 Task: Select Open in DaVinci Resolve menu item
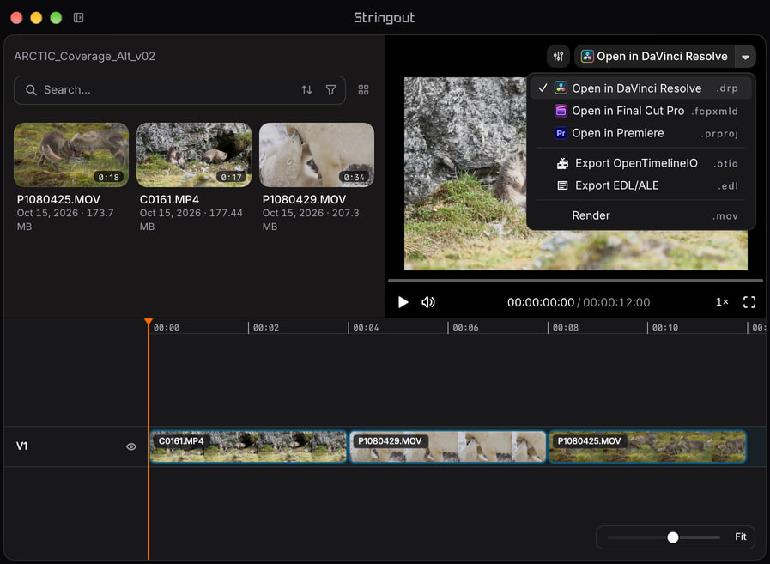coord(640,88)
